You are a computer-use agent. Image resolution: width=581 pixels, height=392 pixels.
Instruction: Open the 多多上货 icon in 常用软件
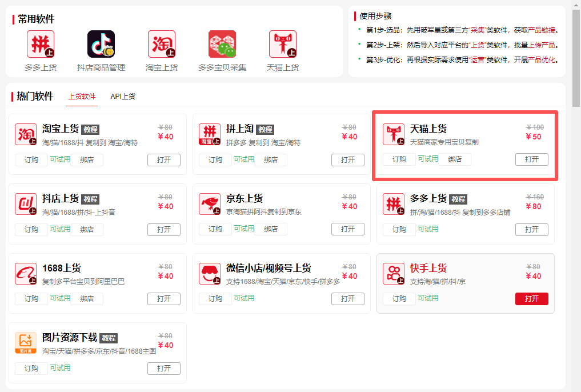click(40, 44)
